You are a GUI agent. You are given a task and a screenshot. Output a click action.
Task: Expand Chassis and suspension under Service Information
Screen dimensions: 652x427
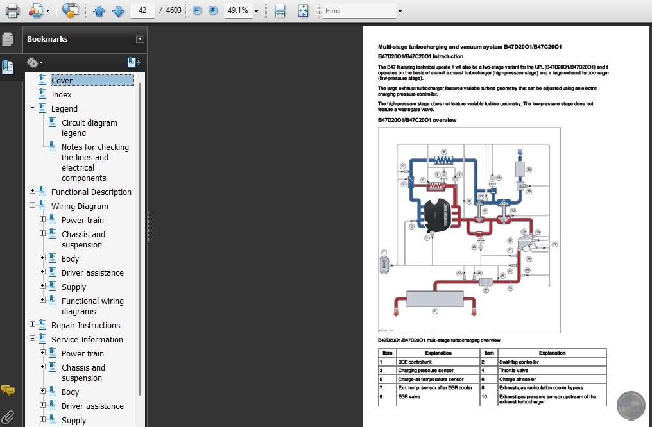pyautogui.click(x=42, y=367)
